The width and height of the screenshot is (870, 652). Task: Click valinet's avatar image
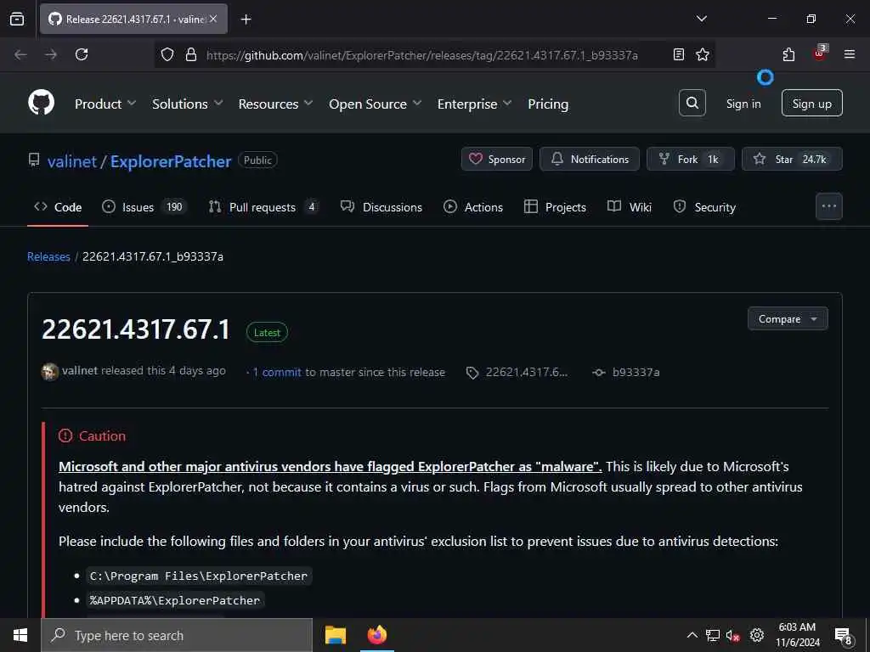pyautogui.click(x=50, y=372)
